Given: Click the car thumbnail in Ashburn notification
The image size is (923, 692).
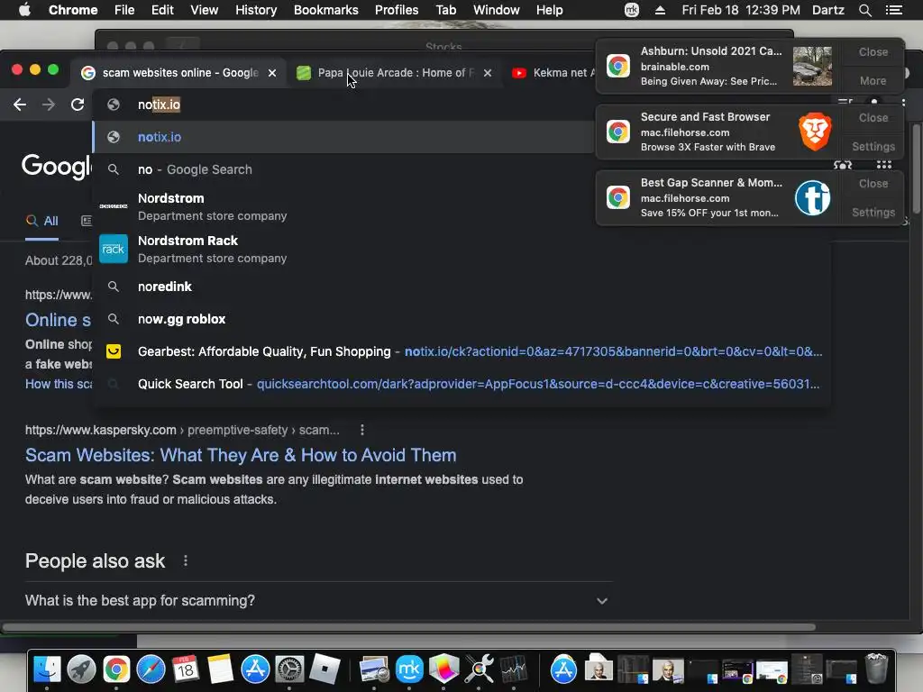Looking at the screenshot, I should 812,66.
